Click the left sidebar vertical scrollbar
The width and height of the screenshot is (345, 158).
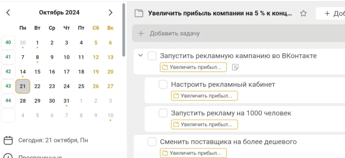tap(124, 30)
